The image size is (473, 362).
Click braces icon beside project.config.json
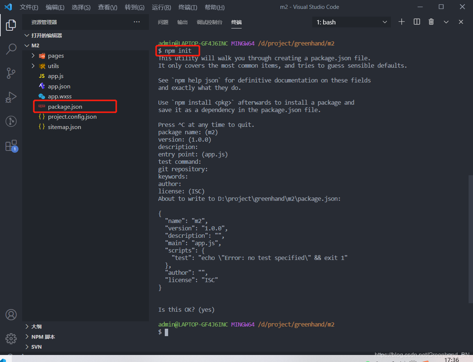coord(42,116)
